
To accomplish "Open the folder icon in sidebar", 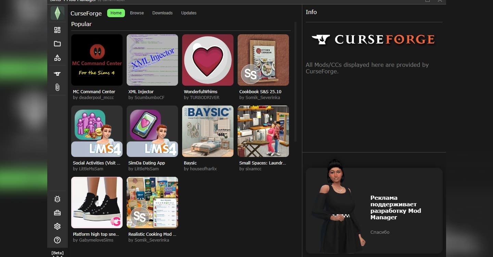I will coord(57,44).
